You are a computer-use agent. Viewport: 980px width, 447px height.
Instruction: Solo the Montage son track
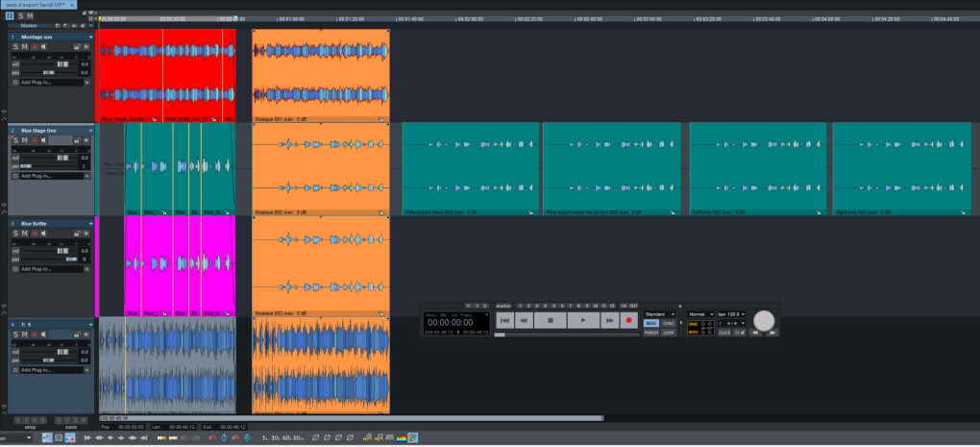click(x=15, y=46)
